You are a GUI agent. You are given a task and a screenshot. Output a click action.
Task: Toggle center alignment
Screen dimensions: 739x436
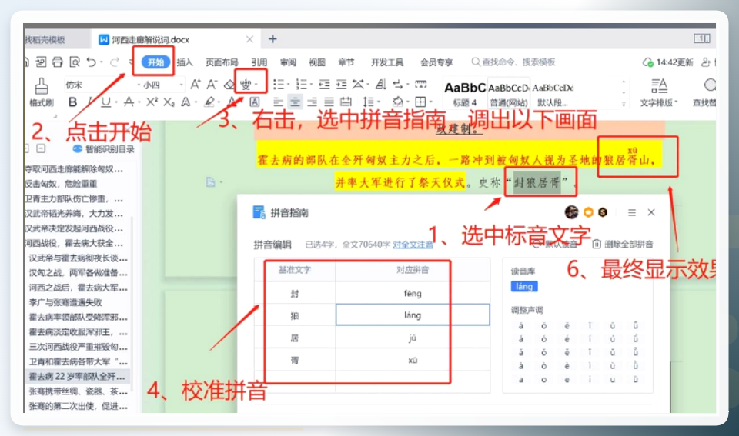pyautogui.click(x=295, y=102)
